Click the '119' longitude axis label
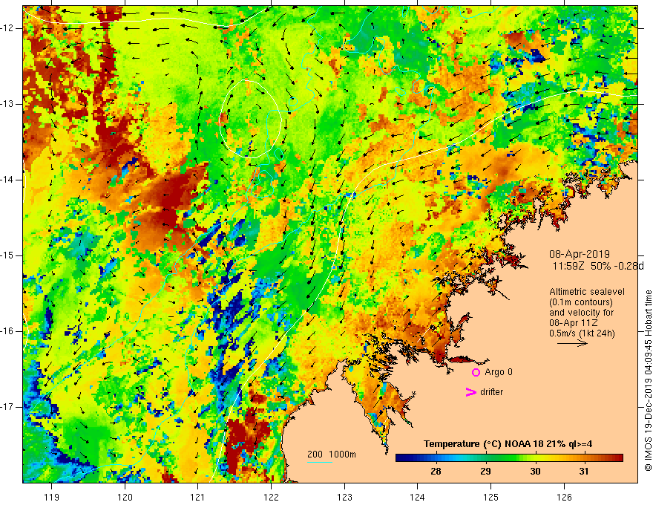Viewport: 653px width, 505px height. pos(52,497)
